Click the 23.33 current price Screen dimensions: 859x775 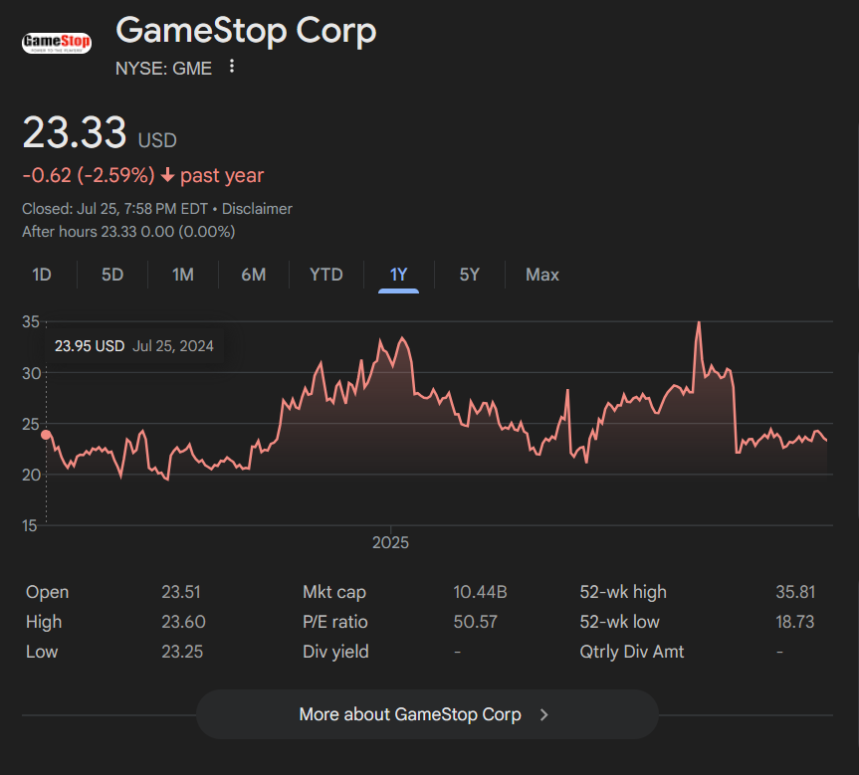(75, 132)
